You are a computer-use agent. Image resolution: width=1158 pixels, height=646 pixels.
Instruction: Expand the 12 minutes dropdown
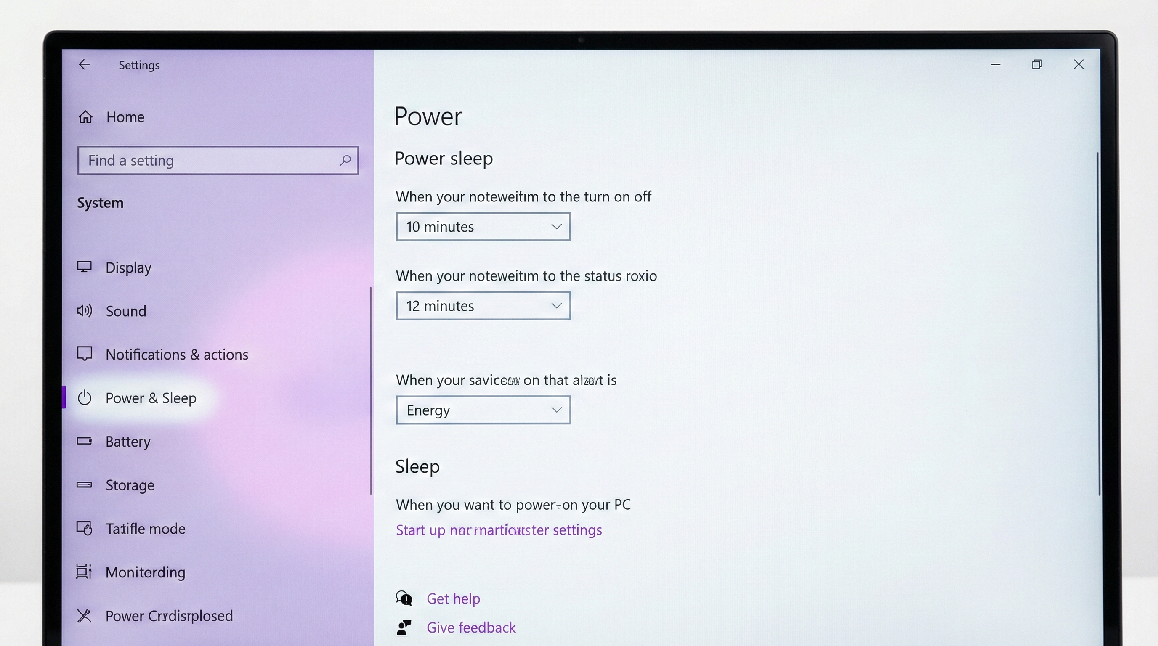(483, 306)
